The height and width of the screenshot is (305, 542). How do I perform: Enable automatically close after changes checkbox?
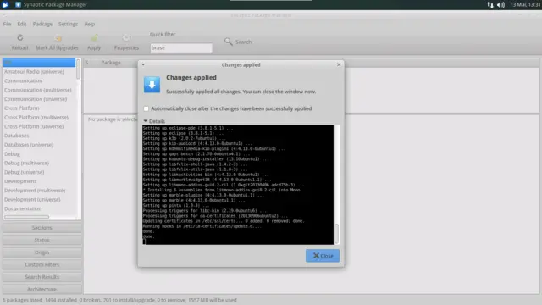pyautogui.click(x=147, y=108)
